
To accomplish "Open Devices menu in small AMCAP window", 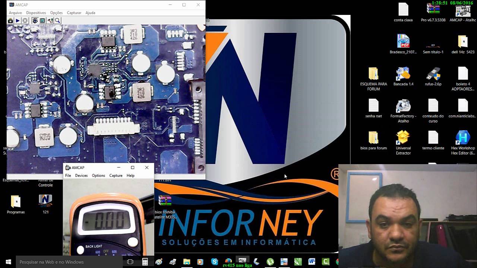I will point(81,175).
